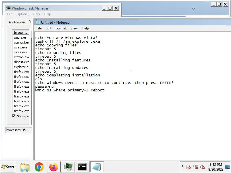Minimize the Task Manager window

[104, 8]
